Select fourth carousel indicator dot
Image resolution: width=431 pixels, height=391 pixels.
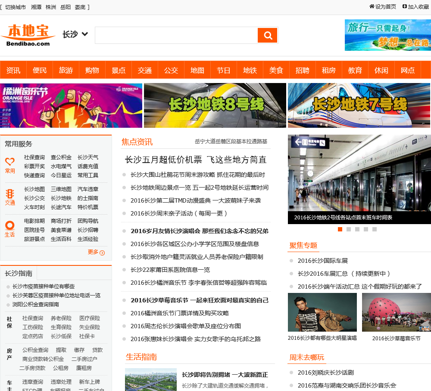366,229
